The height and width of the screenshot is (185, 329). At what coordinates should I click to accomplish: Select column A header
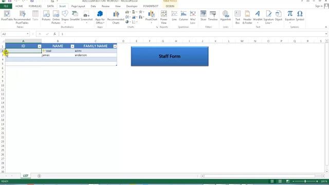(x=23, y=41)
